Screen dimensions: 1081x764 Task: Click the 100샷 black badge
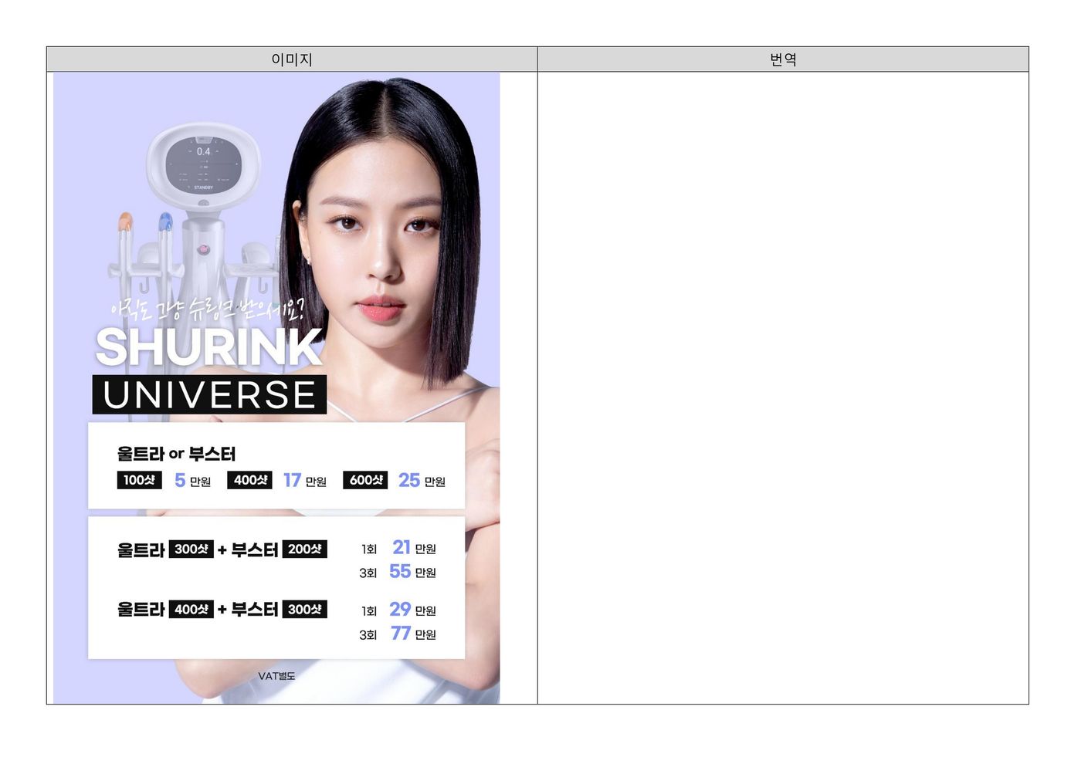click(139, 480)
